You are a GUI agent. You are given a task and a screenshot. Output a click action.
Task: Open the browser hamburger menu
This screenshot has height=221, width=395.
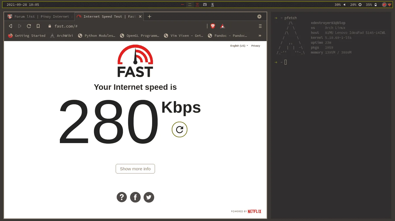(x=260, y=26)
